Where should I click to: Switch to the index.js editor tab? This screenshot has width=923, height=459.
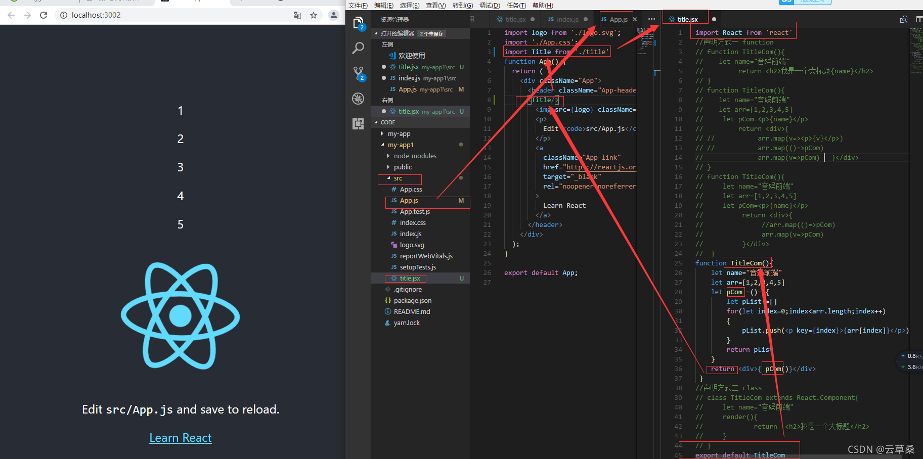(x=567, y=19)
